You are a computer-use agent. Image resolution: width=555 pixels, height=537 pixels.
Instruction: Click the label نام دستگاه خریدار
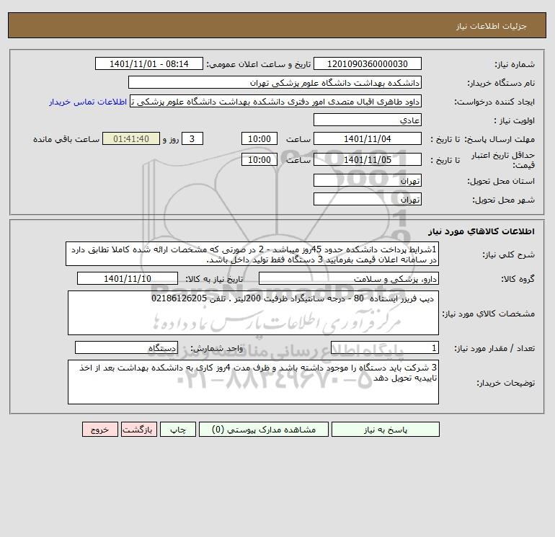(x=501, y=83)
